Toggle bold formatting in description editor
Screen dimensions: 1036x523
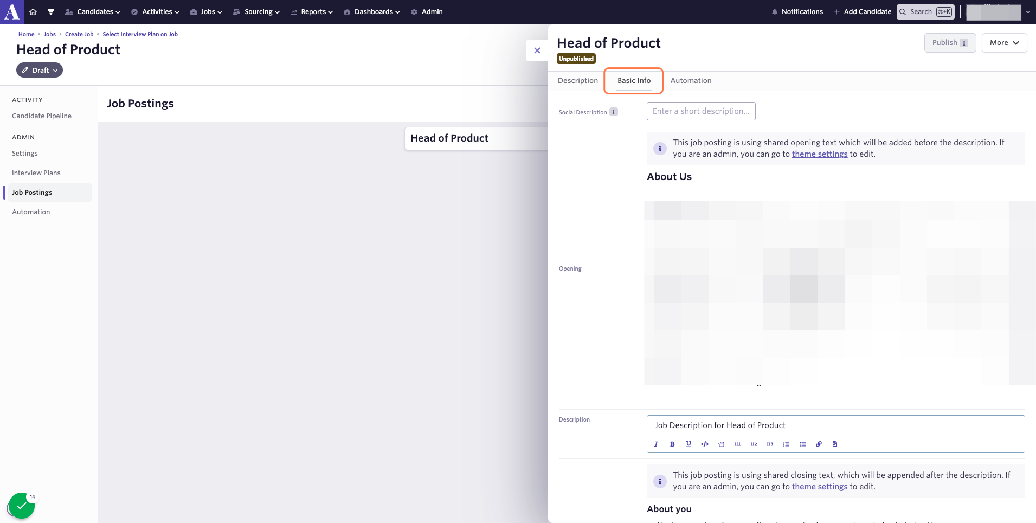[x=672, y=444]
